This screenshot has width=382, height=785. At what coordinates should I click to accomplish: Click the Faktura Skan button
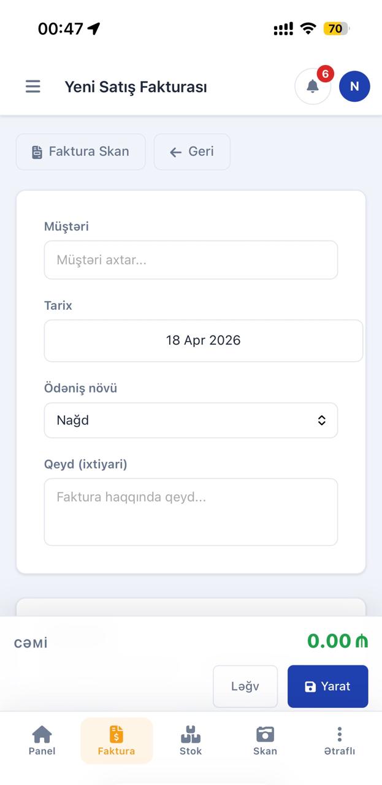click(80, 151)
